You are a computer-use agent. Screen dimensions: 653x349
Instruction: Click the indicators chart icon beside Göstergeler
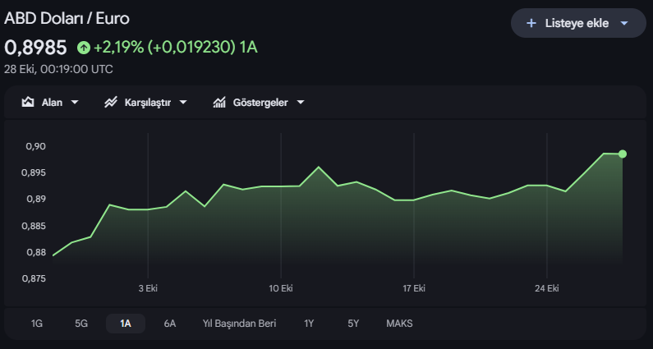[x=219, y=102]
